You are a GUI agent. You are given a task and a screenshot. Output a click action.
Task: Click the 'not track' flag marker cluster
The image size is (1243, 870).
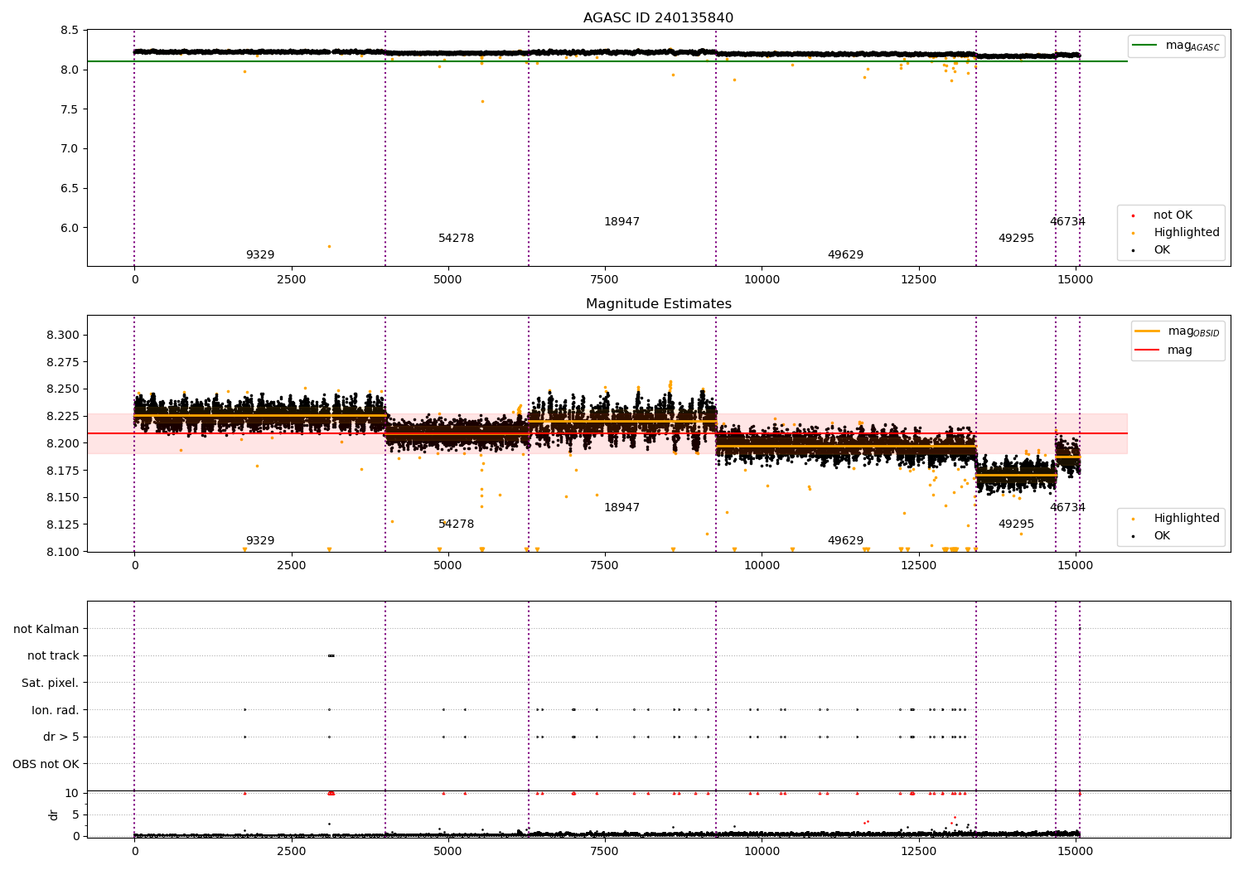click(x=331, y=656)
